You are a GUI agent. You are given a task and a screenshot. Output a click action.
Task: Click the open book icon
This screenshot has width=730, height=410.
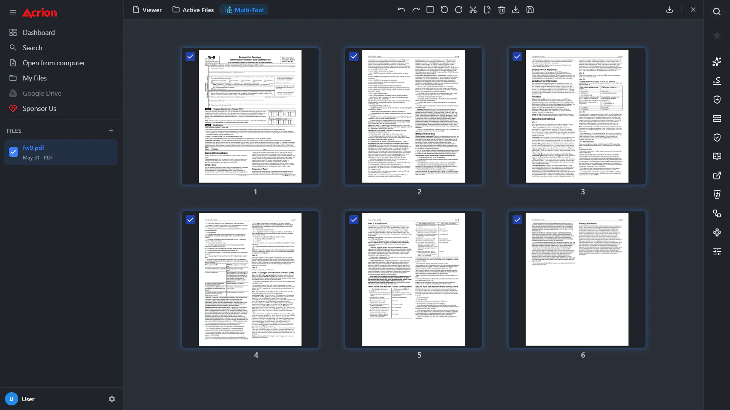click(x=717, y=156)
